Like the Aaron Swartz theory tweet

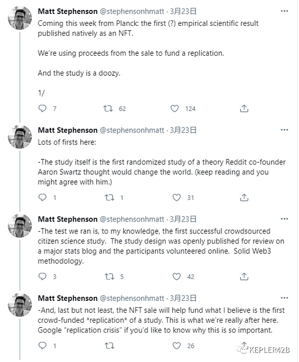(x=175, y=197)
